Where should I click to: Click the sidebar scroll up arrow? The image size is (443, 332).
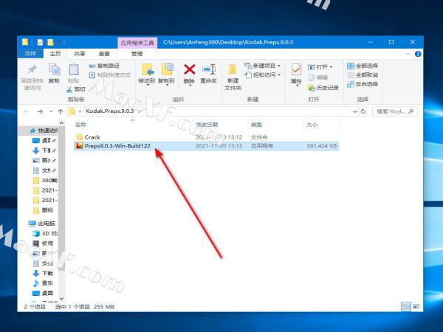[61, 122]
